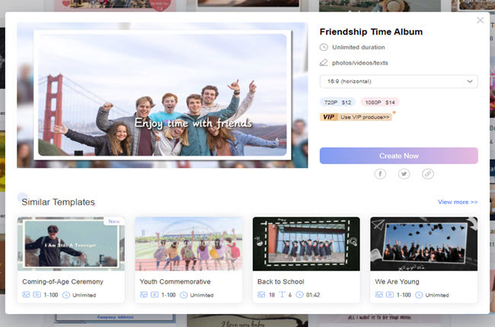The width and height of the screenshot is (495, 327).
Task: Close the Friendship Time Album dialog
Action: 481,21
